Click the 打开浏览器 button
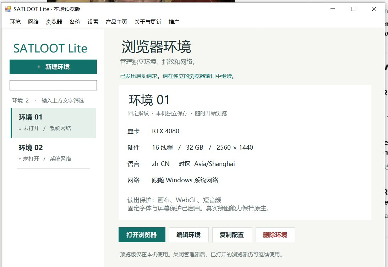 click(x=142, y=235)
